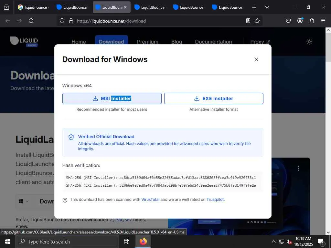Go back to previous page
Viewport: 331px width, 248px height.
[8, 21]
